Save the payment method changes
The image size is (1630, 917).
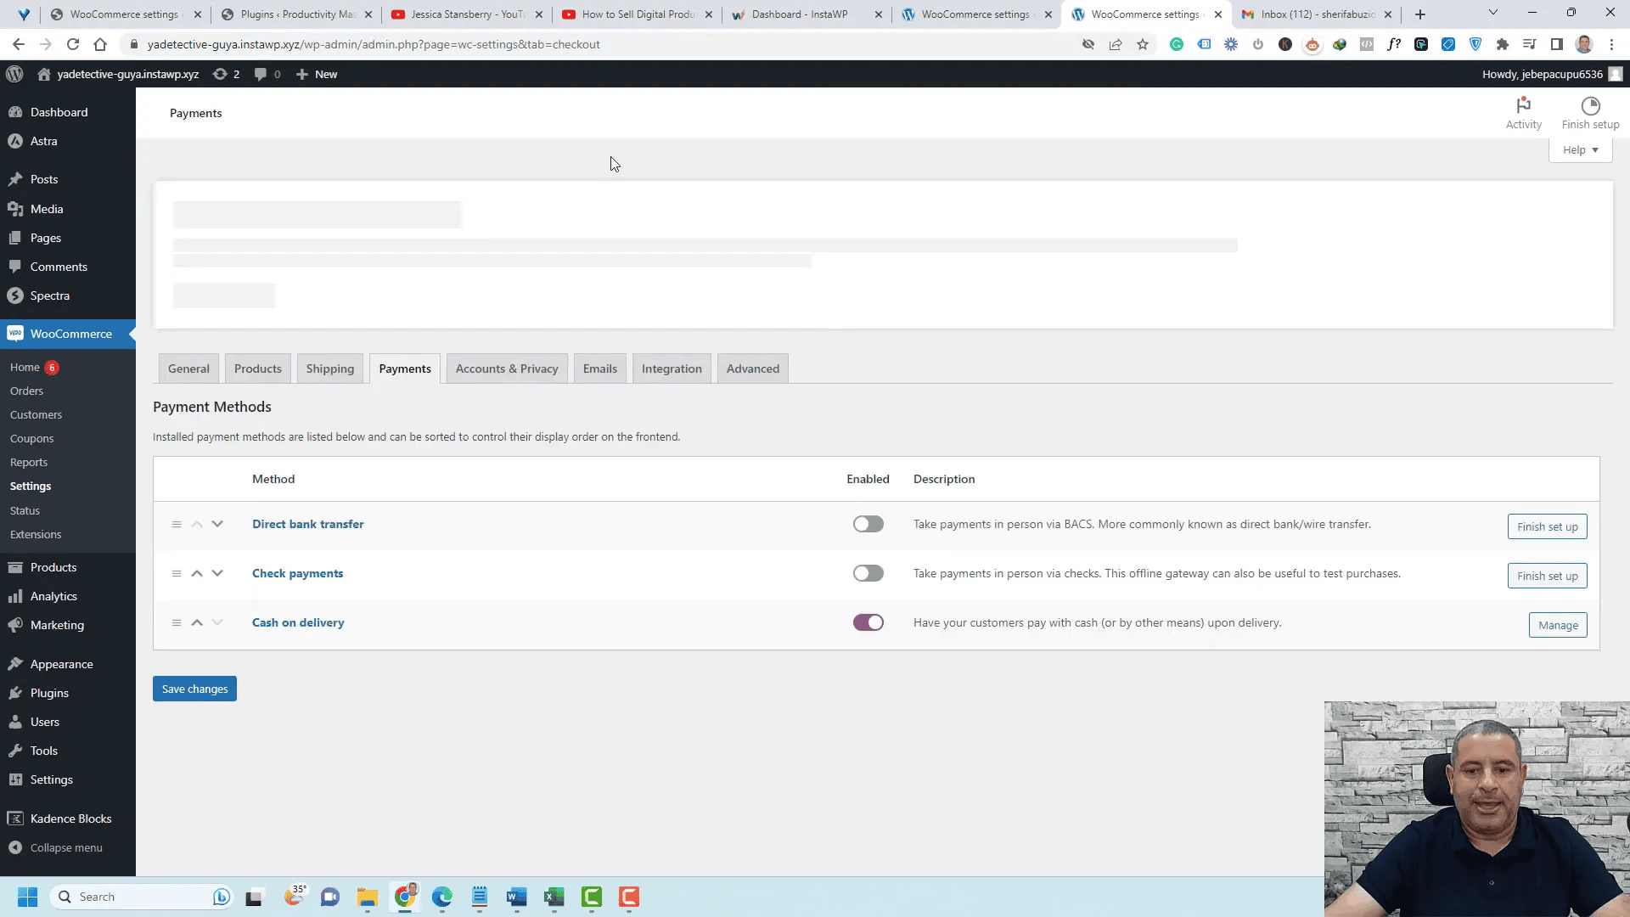click(194, 689)
